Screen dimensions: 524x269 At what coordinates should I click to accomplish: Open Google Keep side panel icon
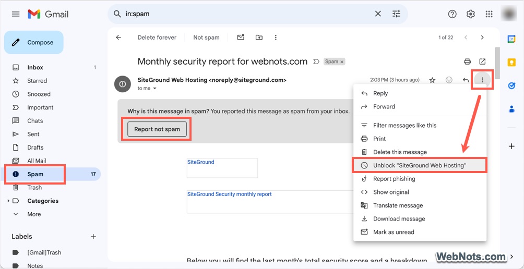[511, 63]
